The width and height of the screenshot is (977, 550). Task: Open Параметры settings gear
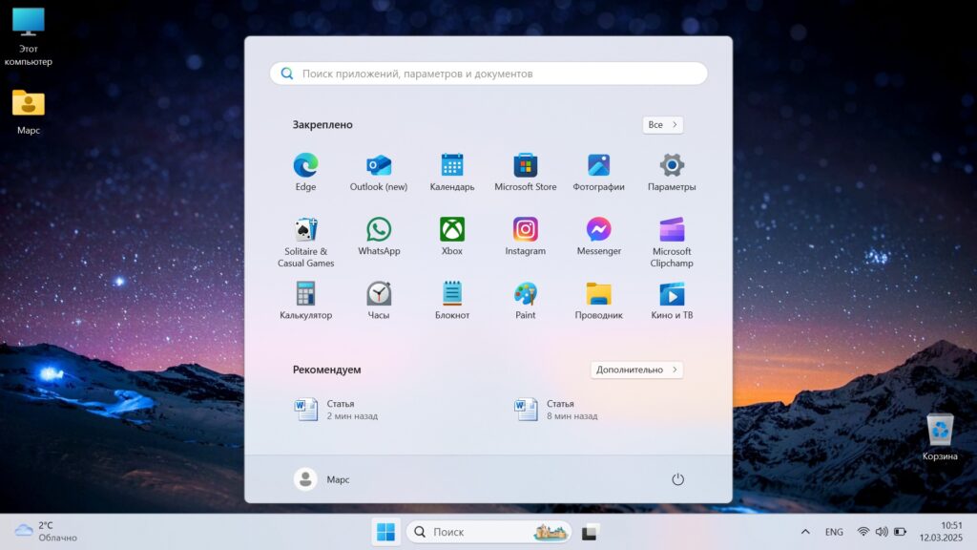pyautogui.click(x=672, y=172)
